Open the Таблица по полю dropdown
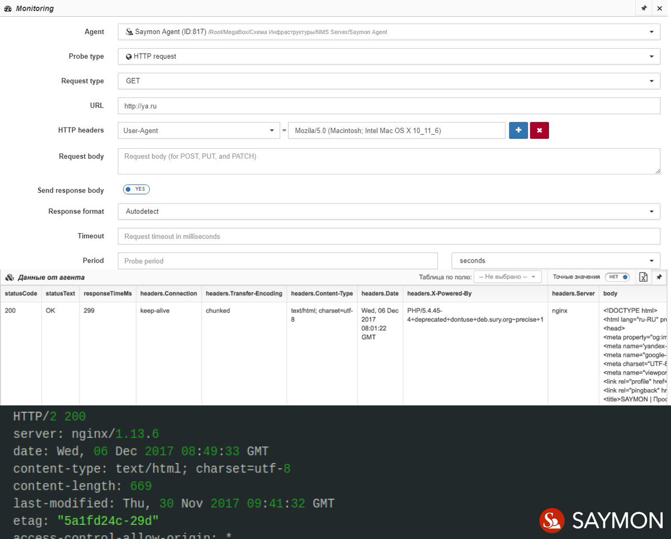 507,277
